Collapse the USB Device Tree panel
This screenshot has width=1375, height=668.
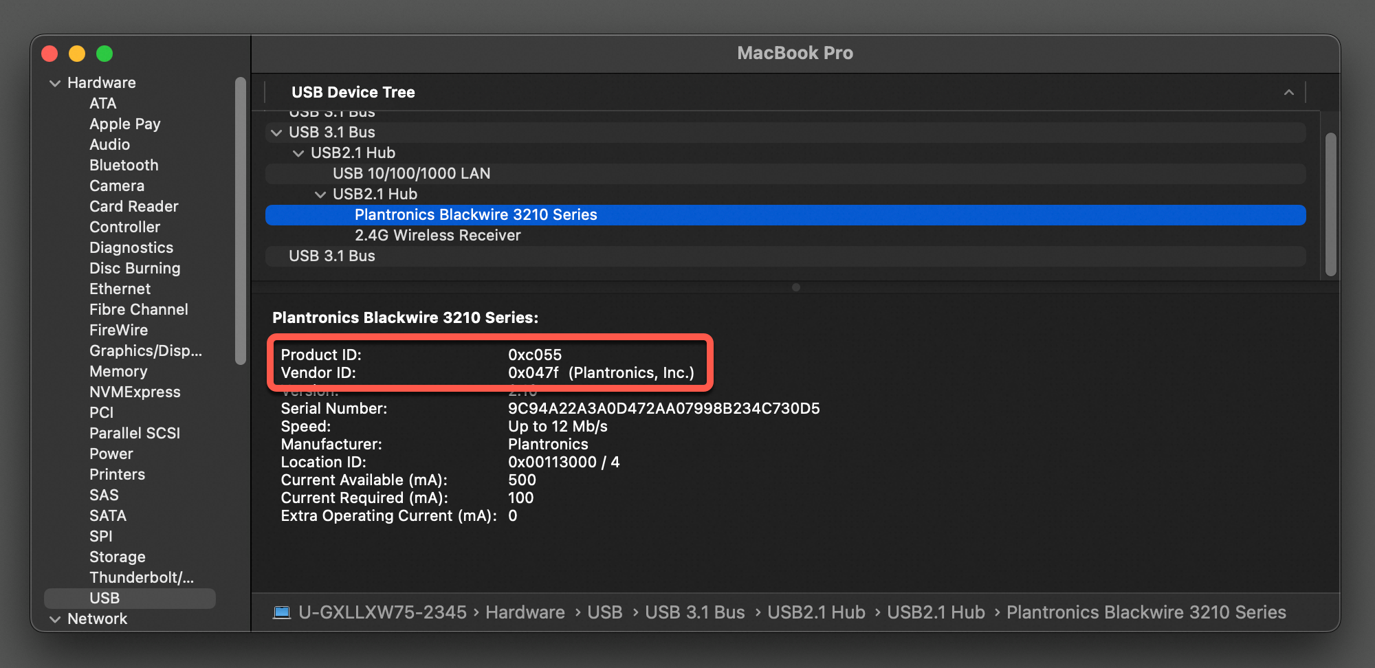click(x=1288, y=92)
